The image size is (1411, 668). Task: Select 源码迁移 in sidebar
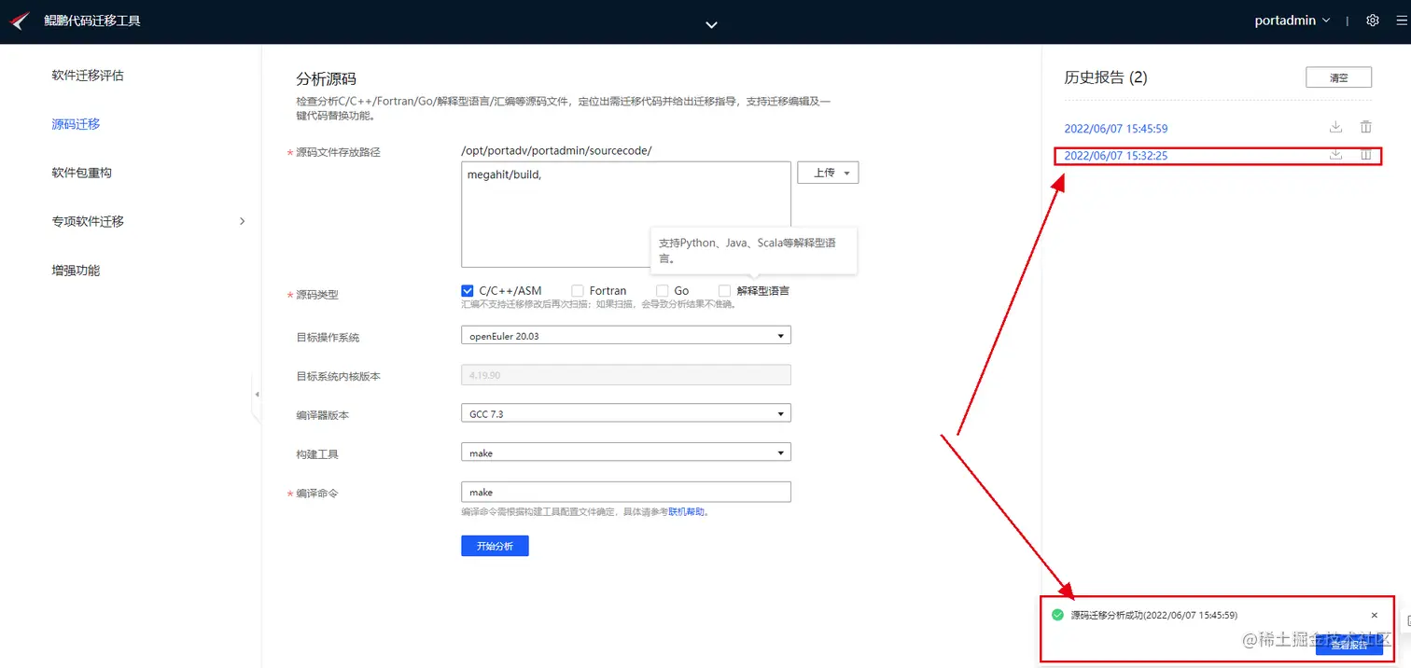click(76, 124)
